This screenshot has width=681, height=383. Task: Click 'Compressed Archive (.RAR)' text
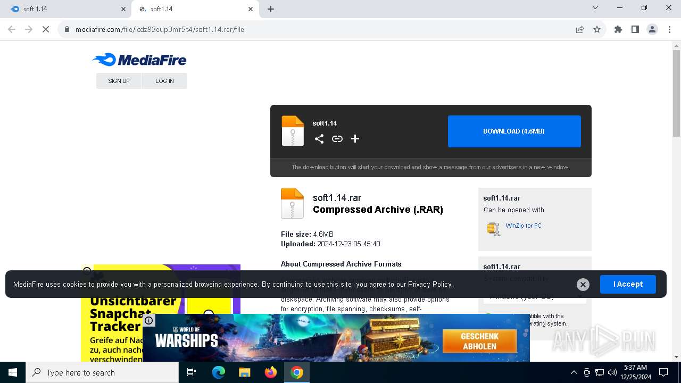point(378,210)
